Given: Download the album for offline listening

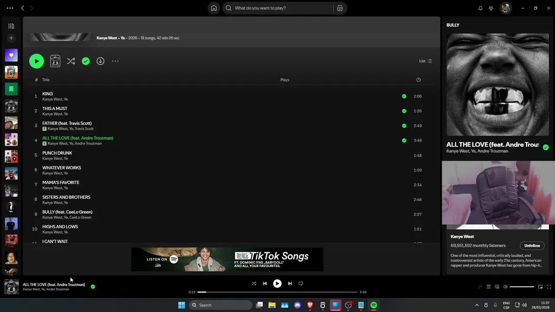Looking at the screenshot, I should tap(100, 61).
